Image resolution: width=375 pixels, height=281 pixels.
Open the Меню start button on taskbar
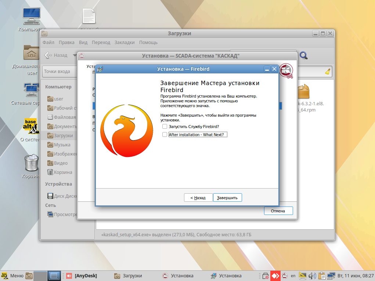[x=12, y=276]
